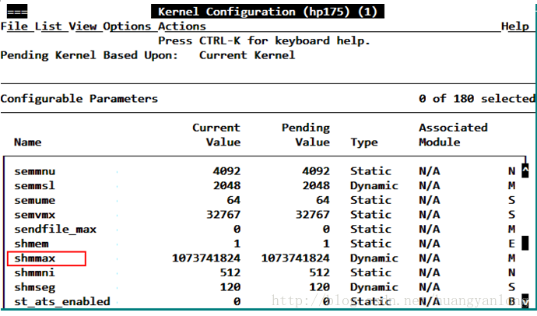Select the sendfile_max parameter row
This screenshot has height=316, width=537.
(265, 229)
